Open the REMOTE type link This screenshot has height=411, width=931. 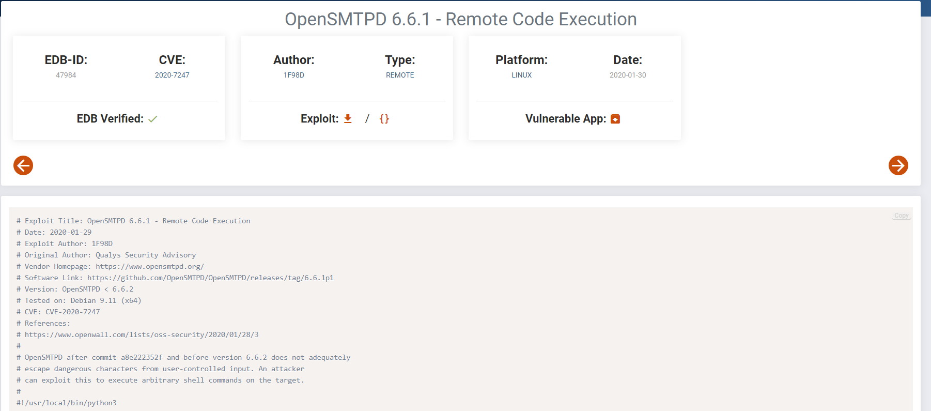400,75
